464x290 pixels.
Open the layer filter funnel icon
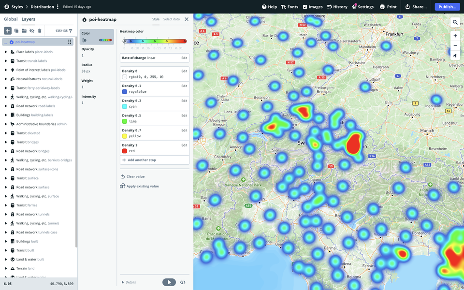tap(71, 30)
